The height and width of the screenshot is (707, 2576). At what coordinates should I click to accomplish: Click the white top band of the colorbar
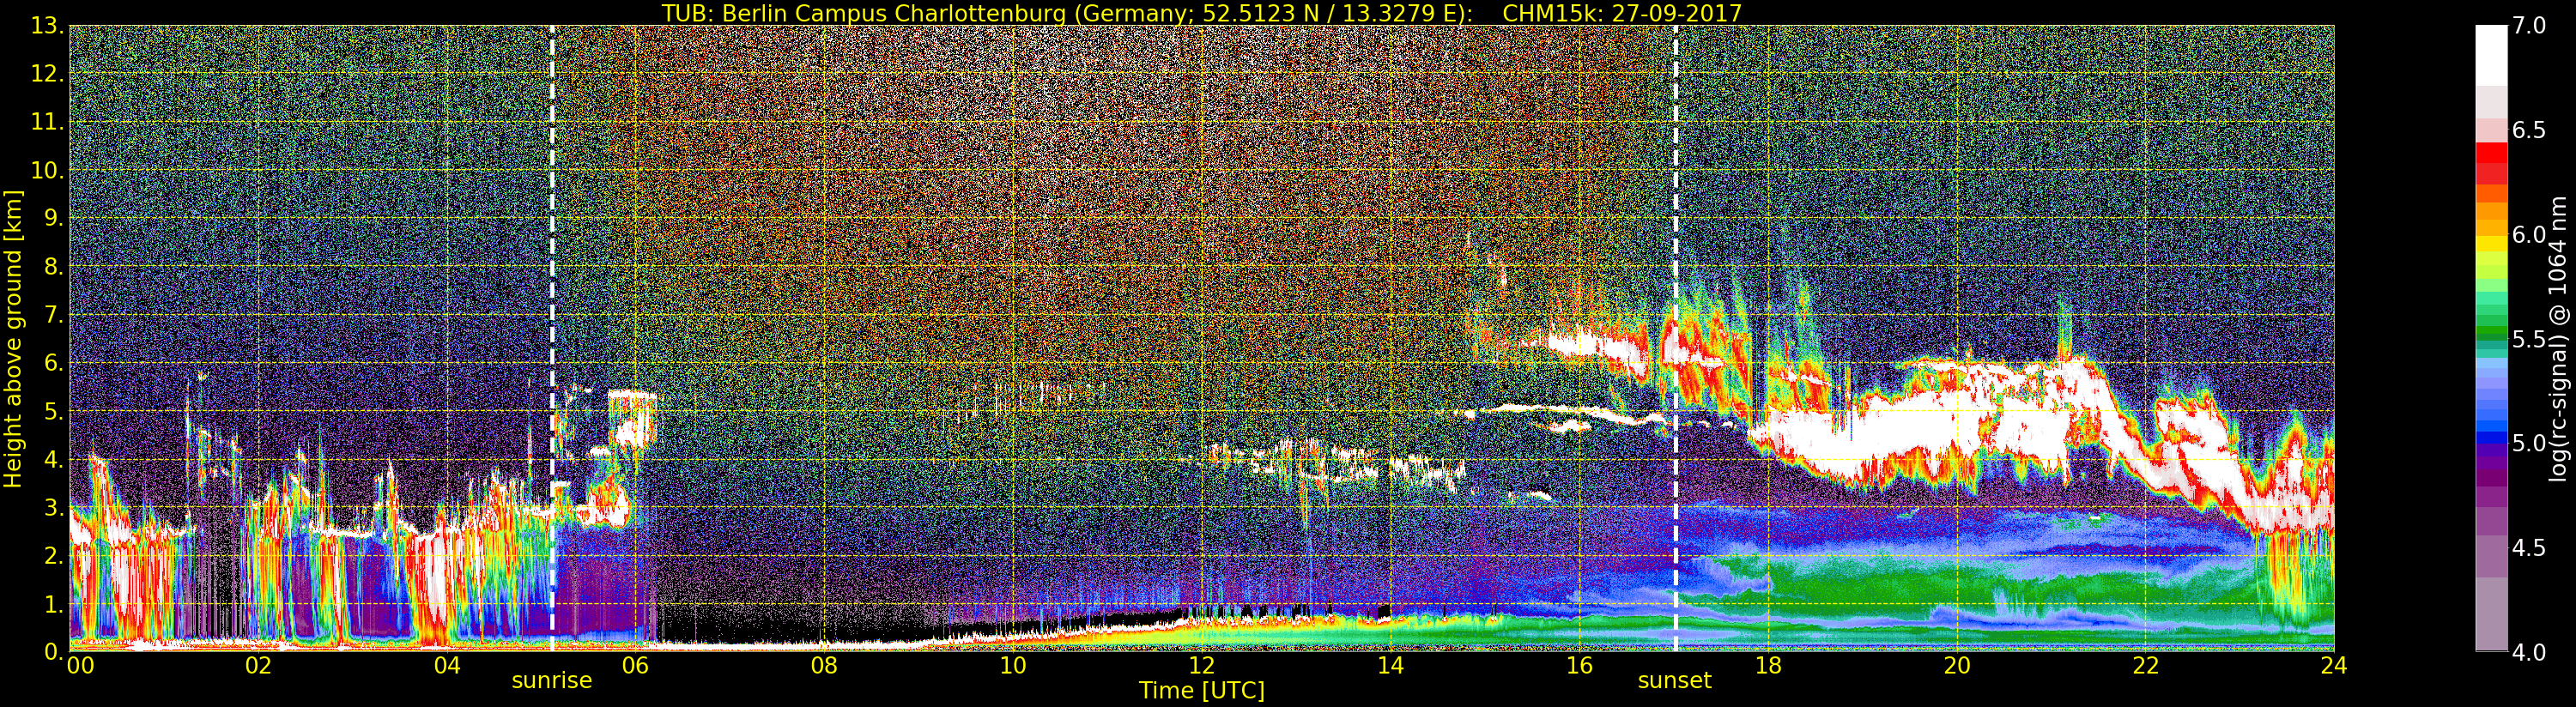point(2491,56)
